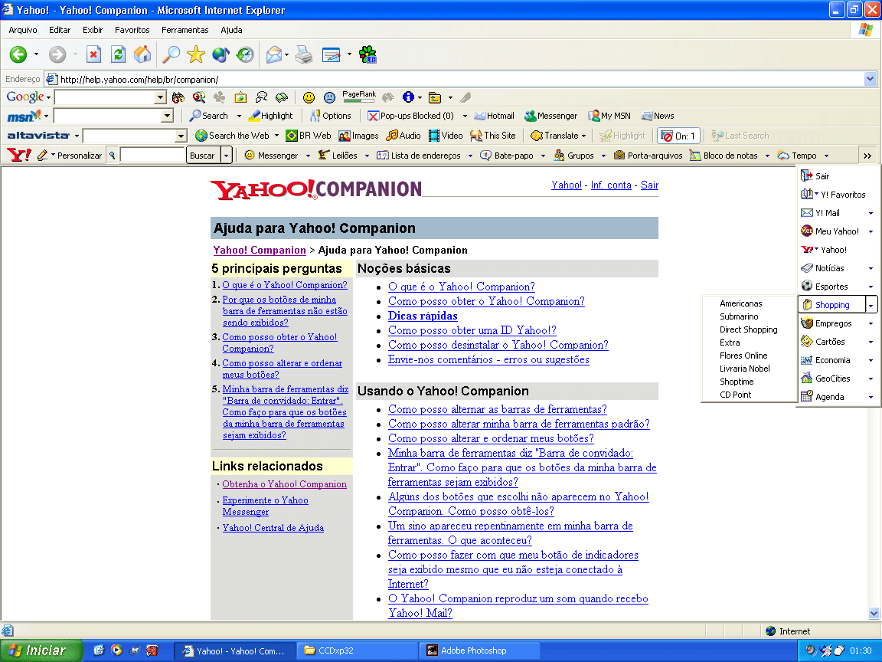
Task: Switch to Adobe Photoshop in the taskbar
Action: pyautogui.click(x=480, y=651)
